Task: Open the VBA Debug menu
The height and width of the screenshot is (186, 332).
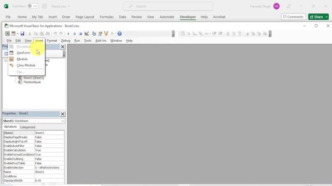Action: (x=66, y=40)
